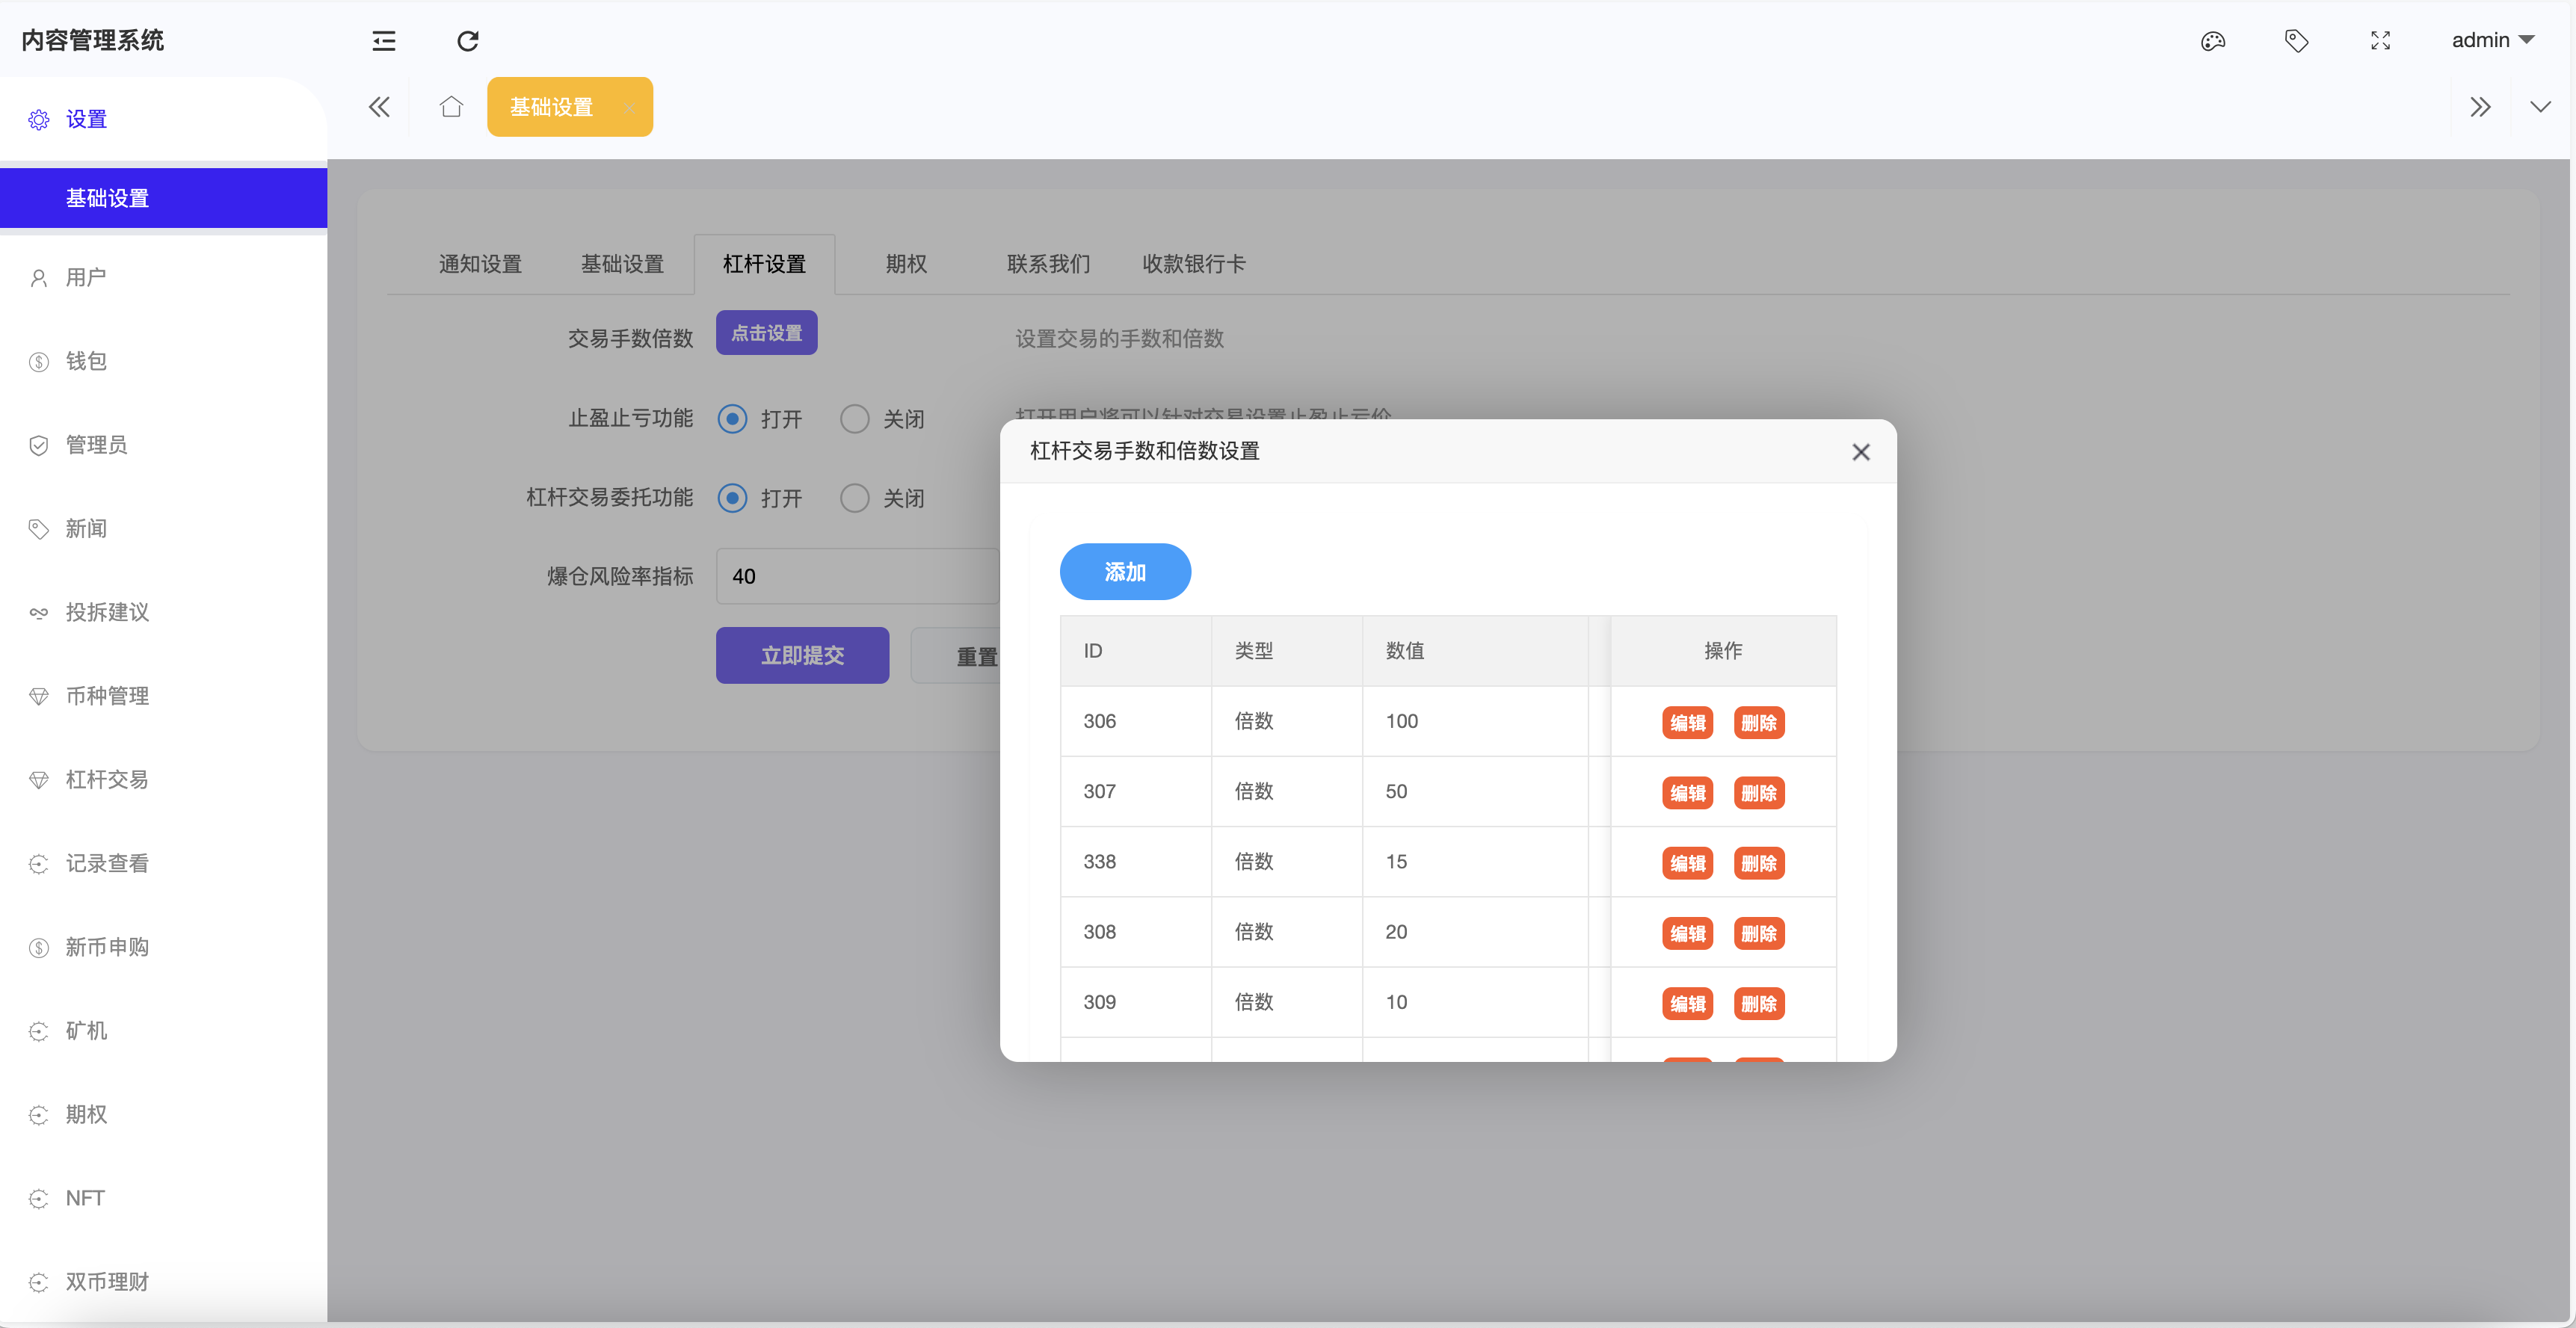Open the 矿机 page from sidebar

tap(85, 1030)
